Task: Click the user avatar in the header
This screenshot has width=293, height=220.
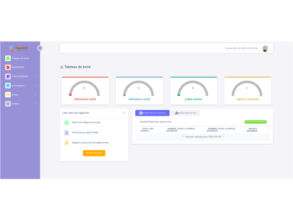Action: pos(265,48)
